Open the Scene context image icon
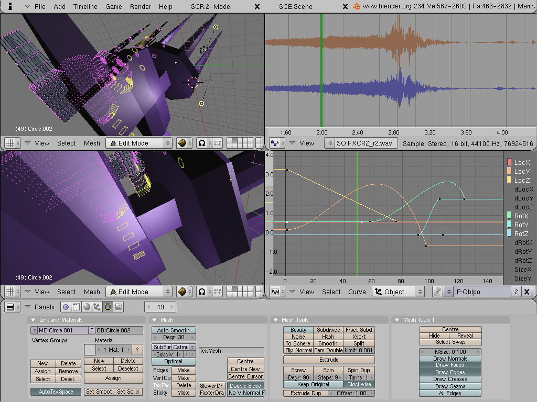 coord(119,307)
